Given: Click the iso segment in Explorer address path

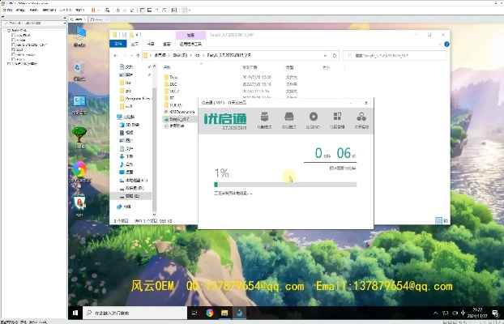Looking at the screenshot, I should [197, 55].
